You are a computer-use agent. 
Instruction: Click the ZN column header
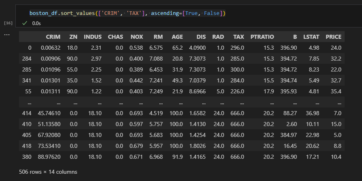coord(74,37)
